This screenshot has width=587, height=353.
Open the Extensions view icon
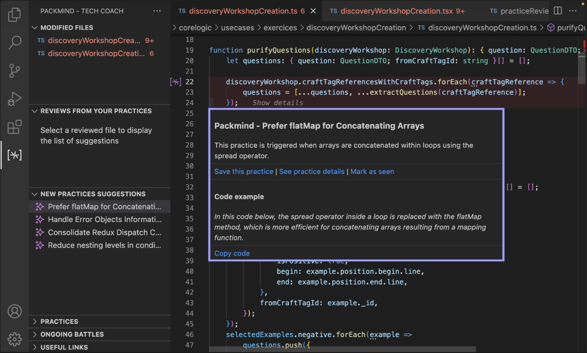(15, 127)
